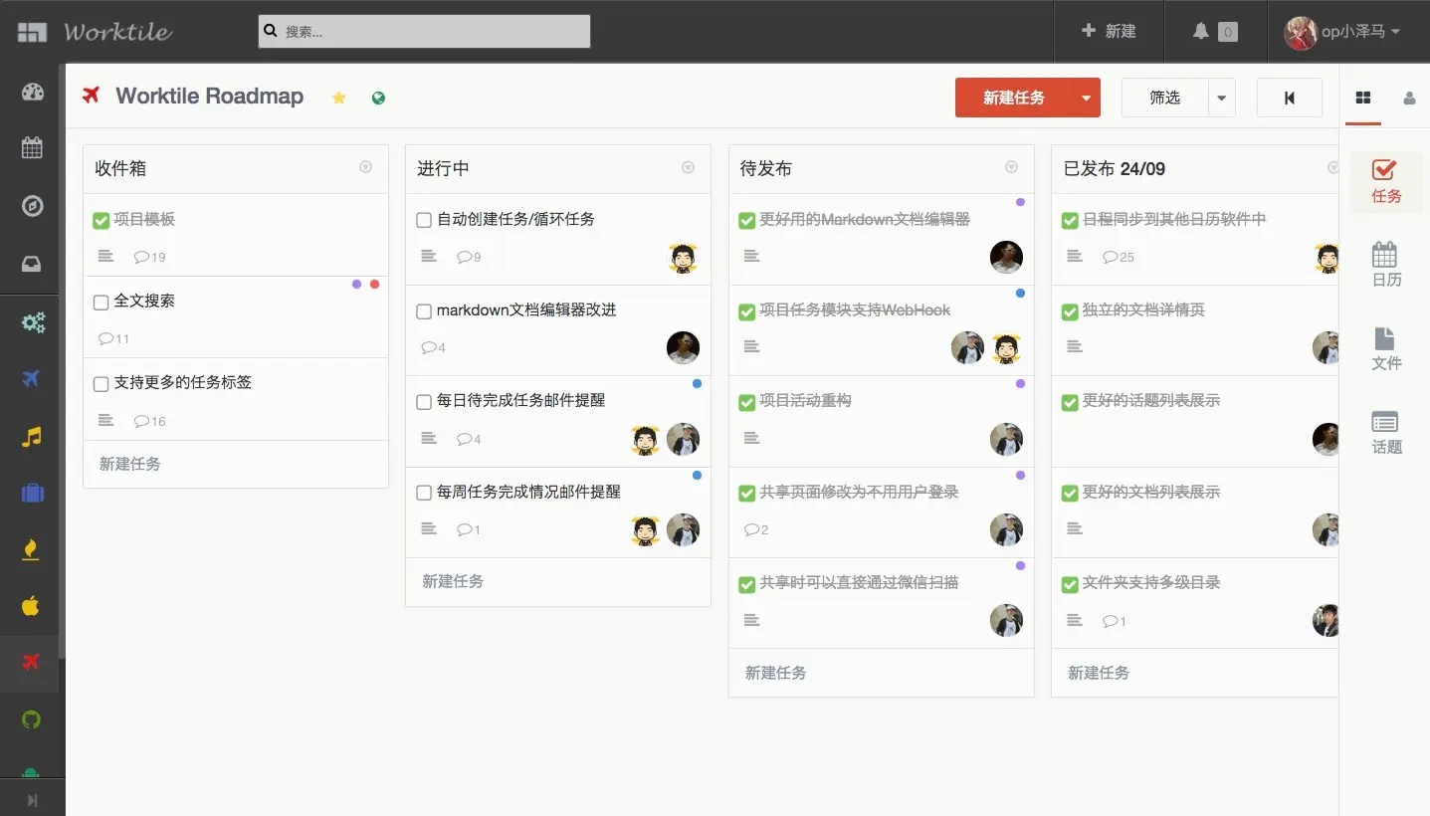The width and height of the screenshot is (1430, 816).
Task: Select the blue airplane project icon
Action: click(32, 378)
